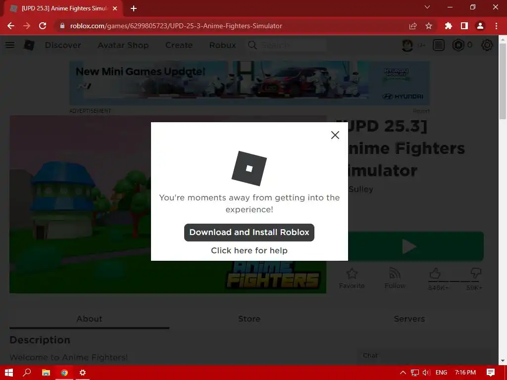507x380 pixels.
Task: Go forward in the browser
Action: [x=27, y=26]
